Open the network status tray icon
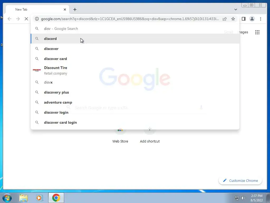This screenshot has height=203, width=270. click(237, 198)
